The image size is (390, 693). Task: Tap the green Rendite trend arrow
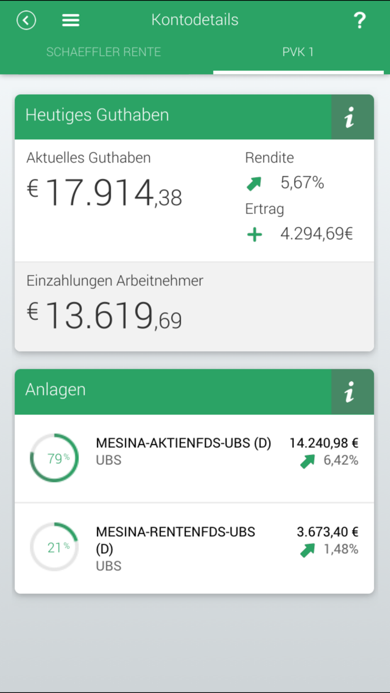(254, 183)
